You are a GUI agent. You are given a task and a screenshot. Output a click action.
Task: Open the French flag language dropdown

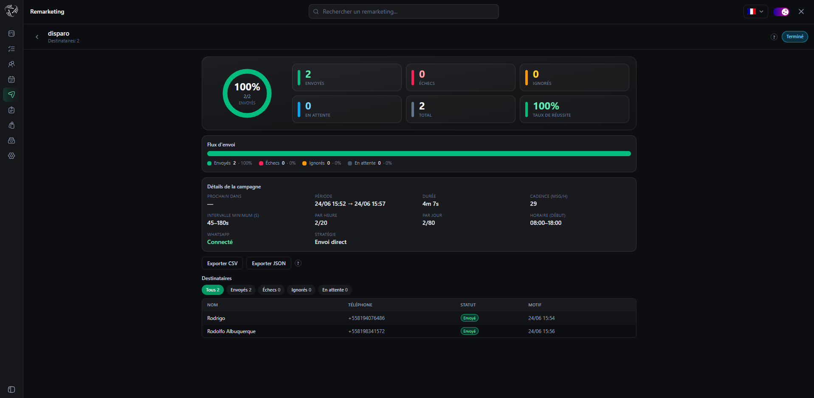point(755,11)
